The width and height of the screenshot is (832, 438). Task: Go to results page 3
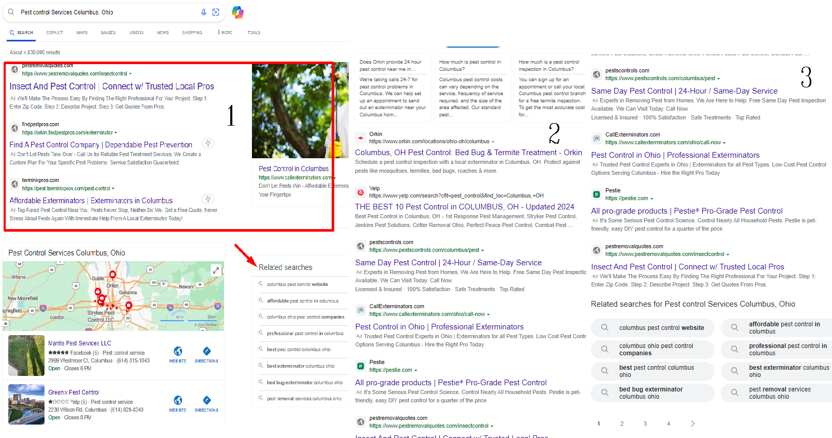(x=645, y=424)
